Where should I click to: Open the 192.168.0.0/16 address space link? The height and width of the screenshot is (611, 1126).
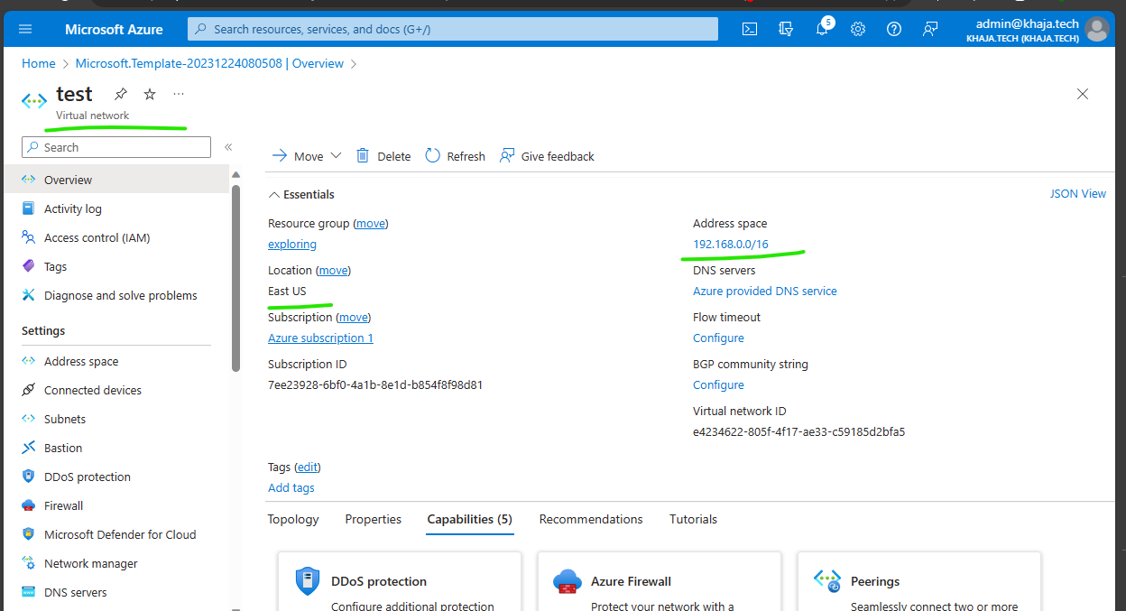[x=731, y=244]
